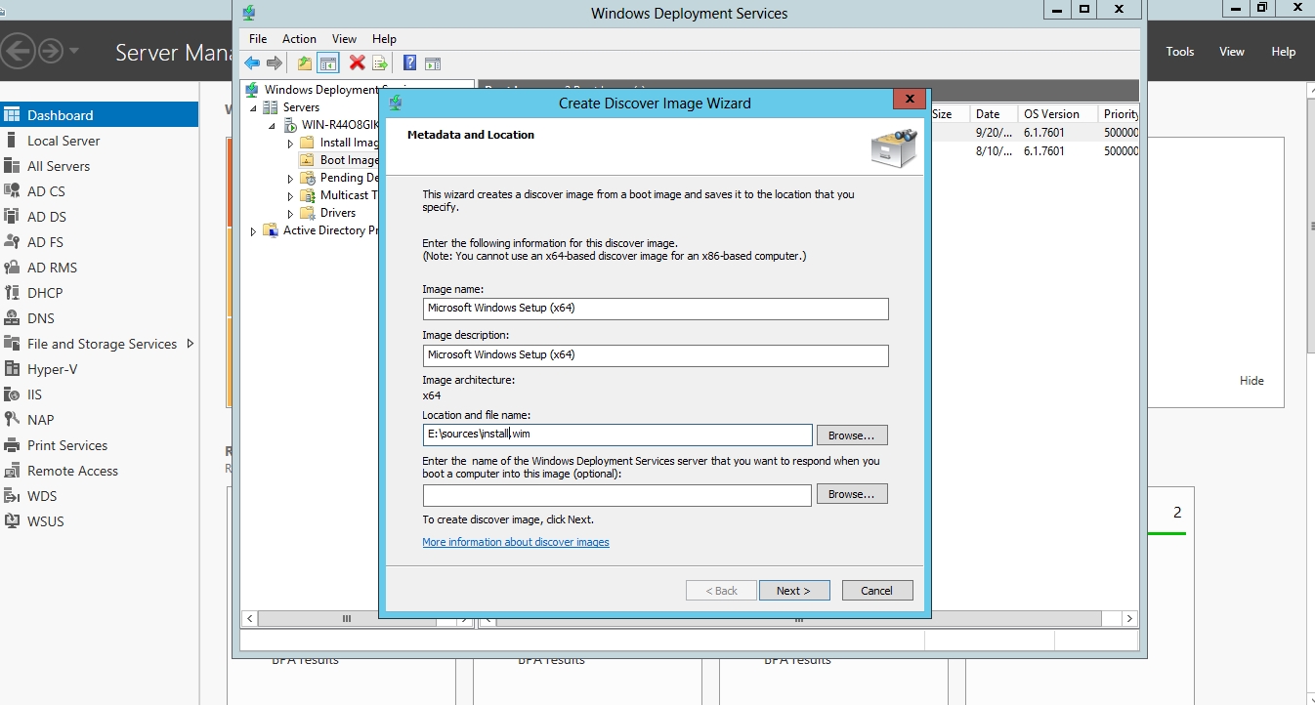Image resolution: width=1315 pixels, height=705 pixels.
Task: Open Help via blue question mark icon
Action: coord(409,63)
